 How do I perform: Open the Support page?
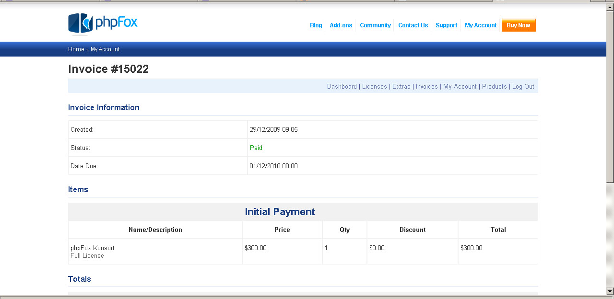pyautogui.click(x=446, y=25)
